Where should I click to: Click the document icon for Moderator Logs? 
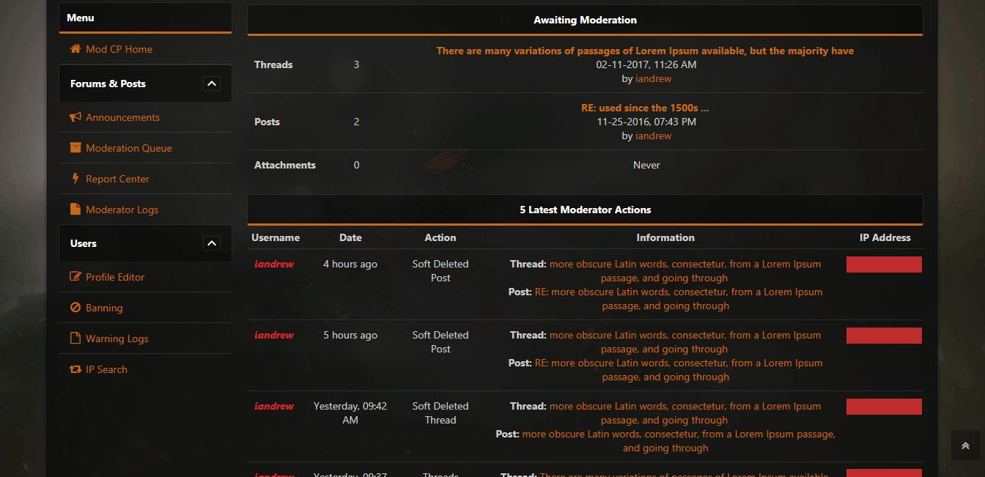(x=75, y=210)
